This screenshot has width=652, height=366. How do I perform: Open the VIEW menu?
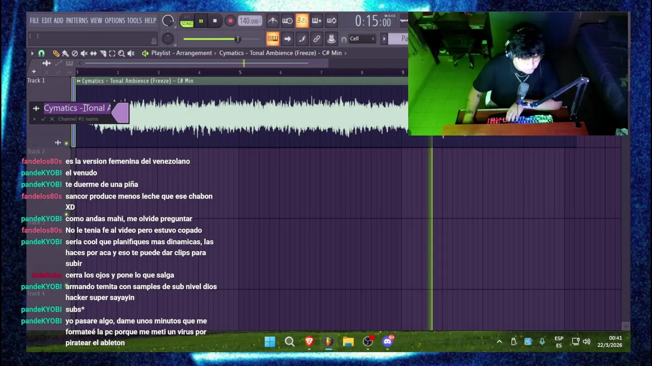point(96,21)
